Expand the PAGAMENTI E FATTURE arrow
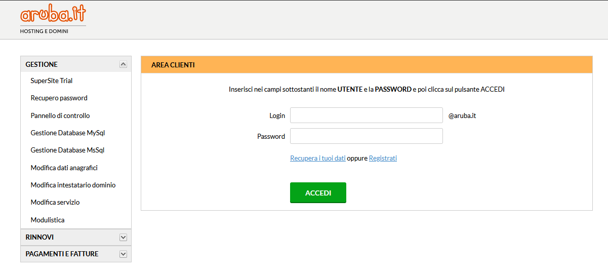 [x=123, y=254]
